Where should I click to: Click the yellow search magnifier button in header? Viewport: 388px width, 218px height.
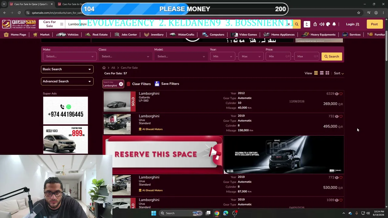296,24
